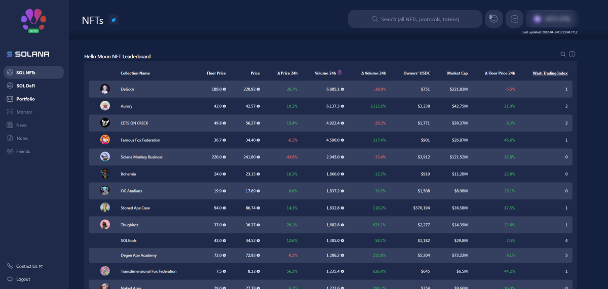Click the Thugbirdz collection avatar
The width and height of the screenshot is (608, 289).
pyautogui.click(x=105, y=225)
